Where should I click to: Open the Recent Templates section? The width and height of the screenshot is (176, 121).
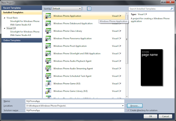[x=22, y=8]
